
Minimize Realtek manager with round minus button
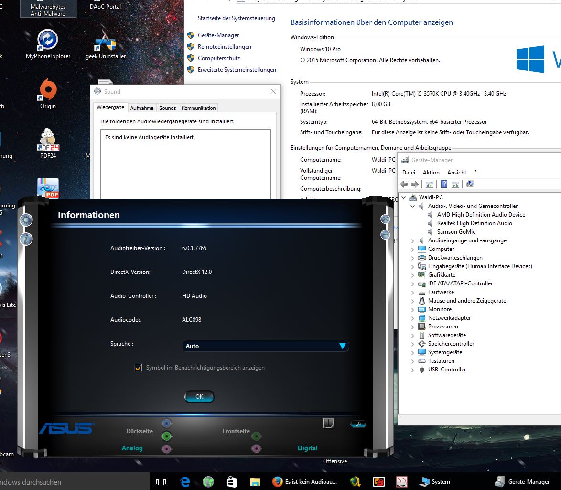[x=385, y=235]
